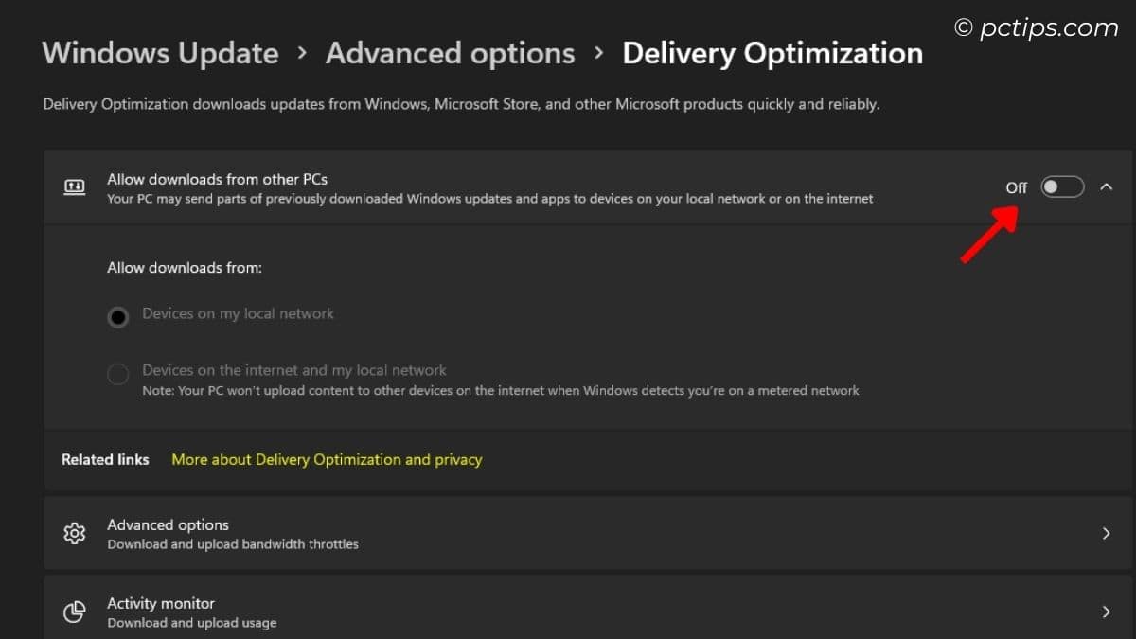Click the Advanced options gear icon
Image resolution: width=1136 pixels, height=639 pixels.
tap(74, 533)
